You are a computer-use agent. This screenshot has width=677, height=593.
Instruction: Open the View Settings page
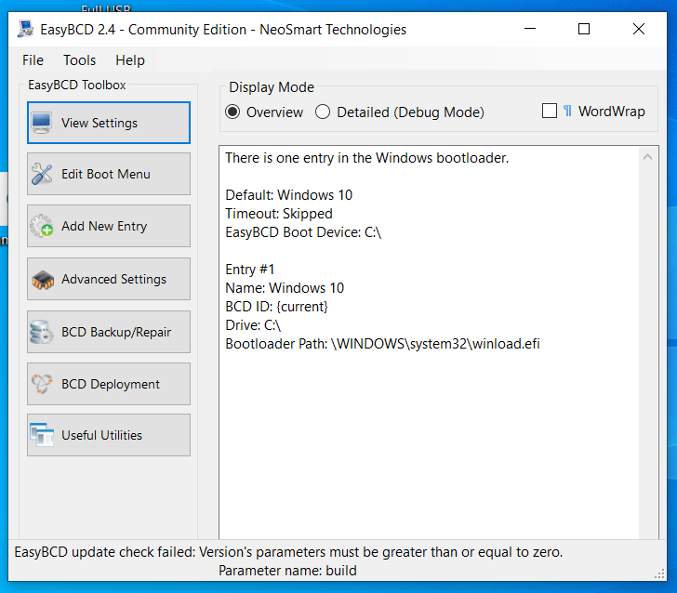coord(109,123)
